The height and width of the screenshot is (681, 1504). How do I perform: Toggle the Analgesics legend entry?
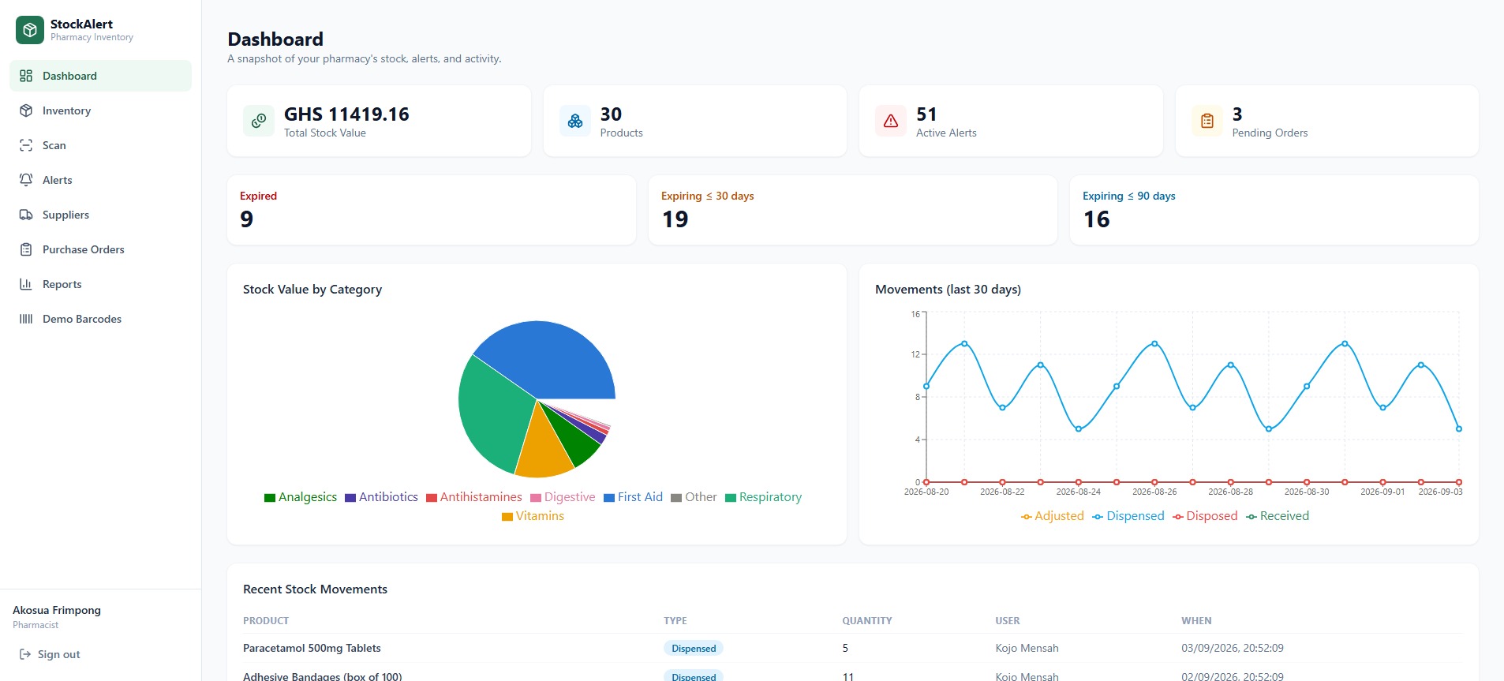301,497
